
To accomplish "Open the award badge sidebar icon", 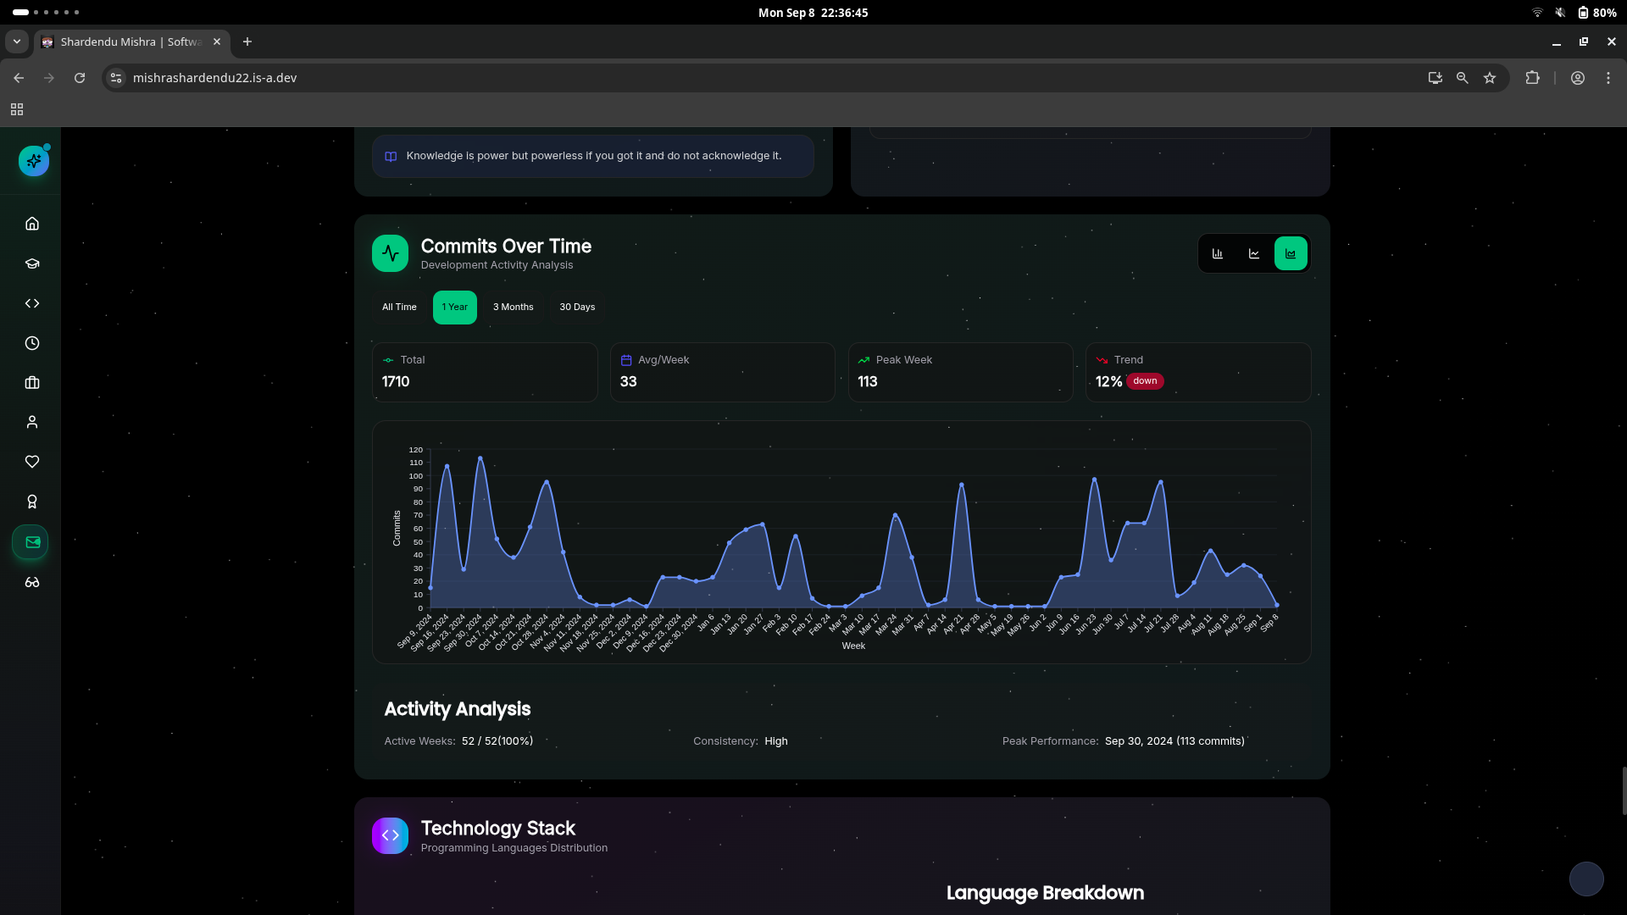I will [32, 502].
